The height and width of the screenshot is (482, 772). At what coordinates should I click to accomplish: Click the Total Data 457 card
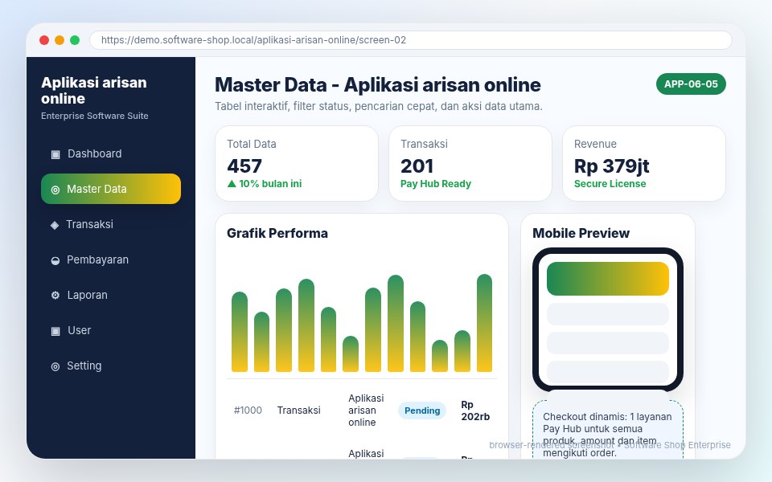(x=297, y=163)
